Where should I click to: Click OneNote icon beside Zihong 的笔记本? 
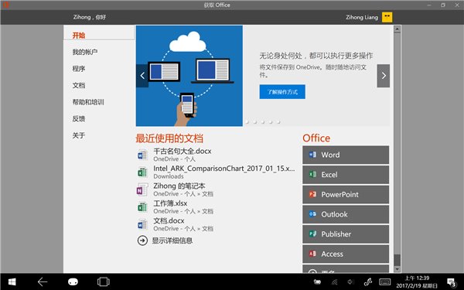click(x=142, y=189)
